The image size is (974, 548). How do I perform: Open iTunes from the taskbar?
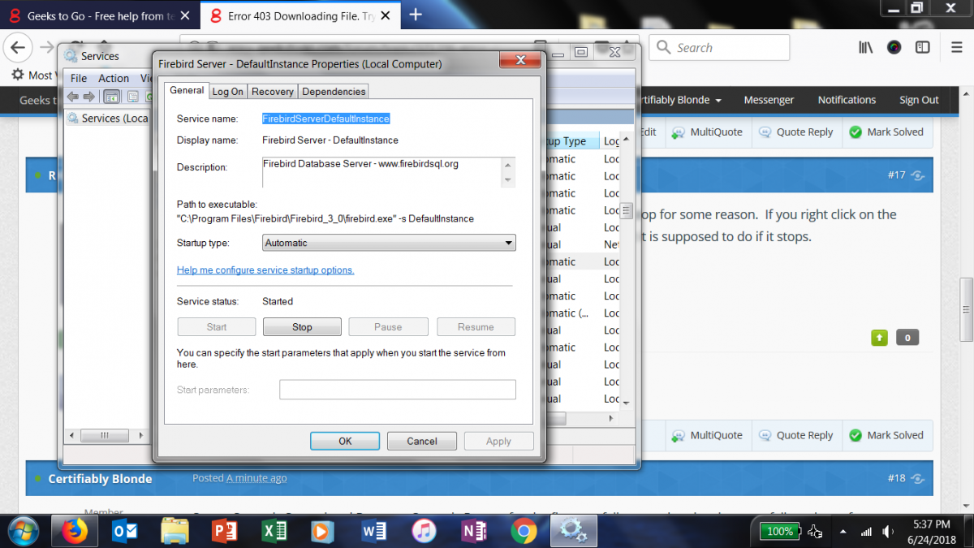click(x=424, y=531)
